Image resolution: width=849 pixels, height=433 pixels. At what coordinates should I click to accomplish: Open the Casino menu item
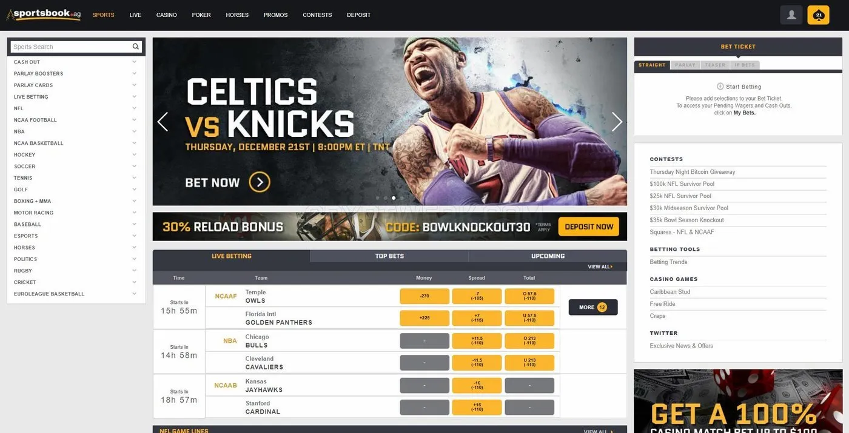(x=167, y=15)
